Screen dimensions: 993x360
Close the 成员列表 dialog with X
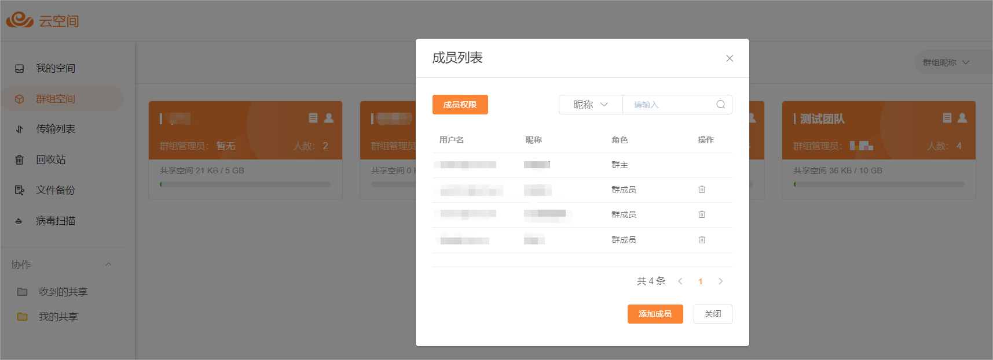pos(730,58)
